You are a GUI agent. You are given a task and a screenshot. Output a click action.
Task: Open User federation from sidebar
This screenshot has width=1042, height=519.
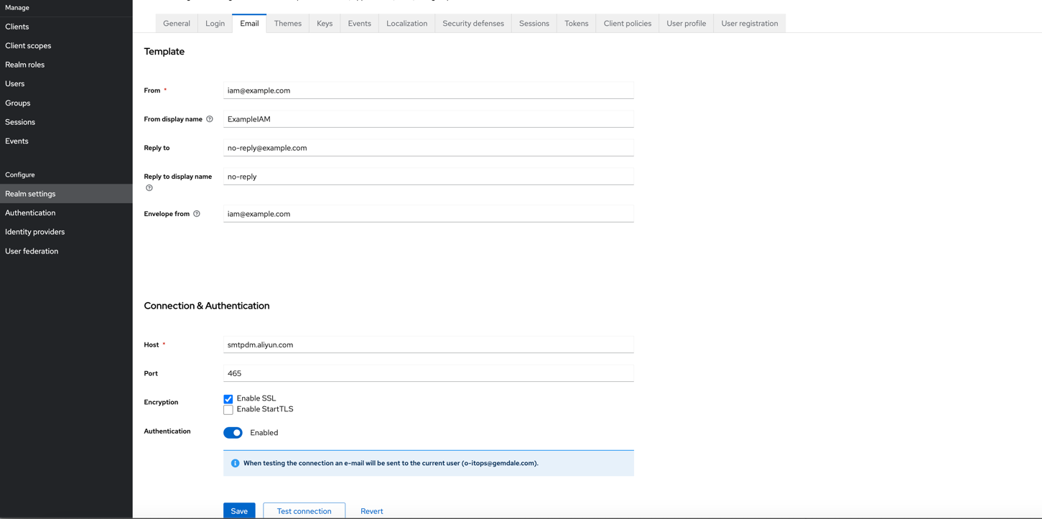(x=32, y=251)
